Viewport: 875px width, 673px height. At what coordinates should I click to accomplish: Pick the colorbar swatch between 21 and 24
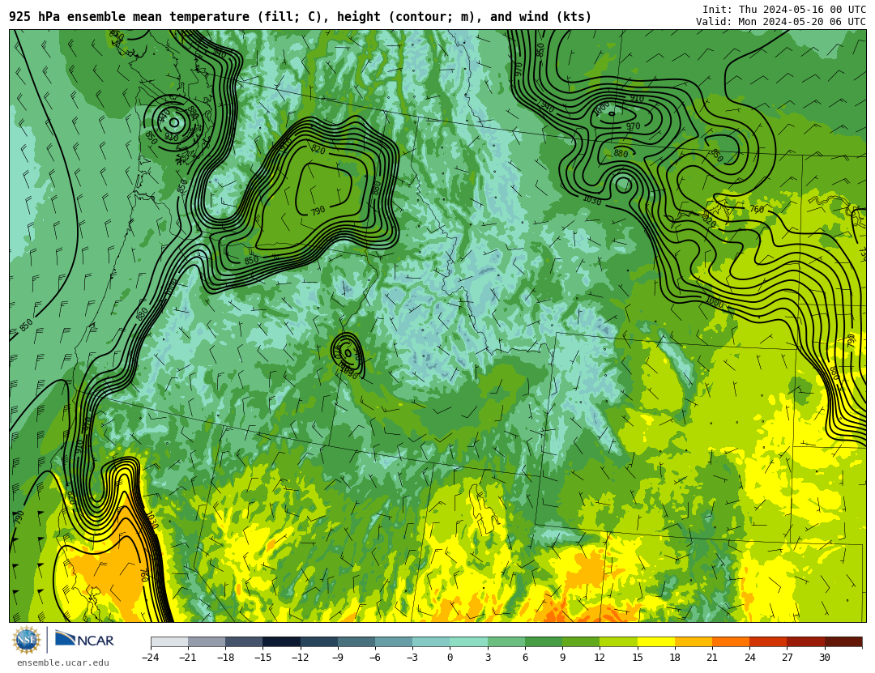pyautogui.click(x=731, y=641)
